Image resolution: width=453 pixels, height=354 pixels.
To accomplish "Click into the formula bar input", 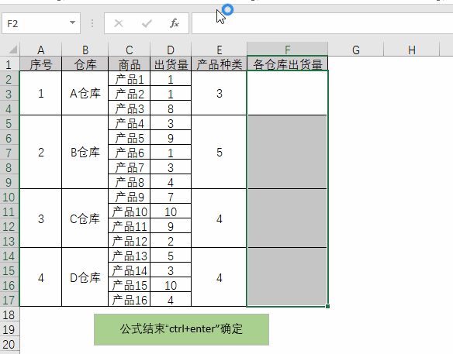I will [322, 23].
